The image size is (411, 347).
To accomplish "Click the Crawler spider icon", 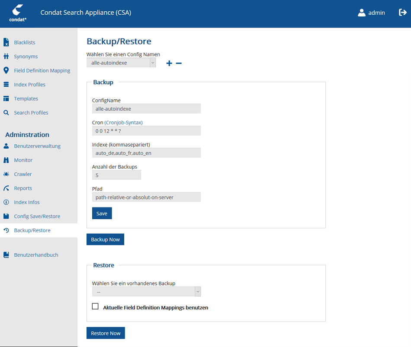I will coord(6,174).
